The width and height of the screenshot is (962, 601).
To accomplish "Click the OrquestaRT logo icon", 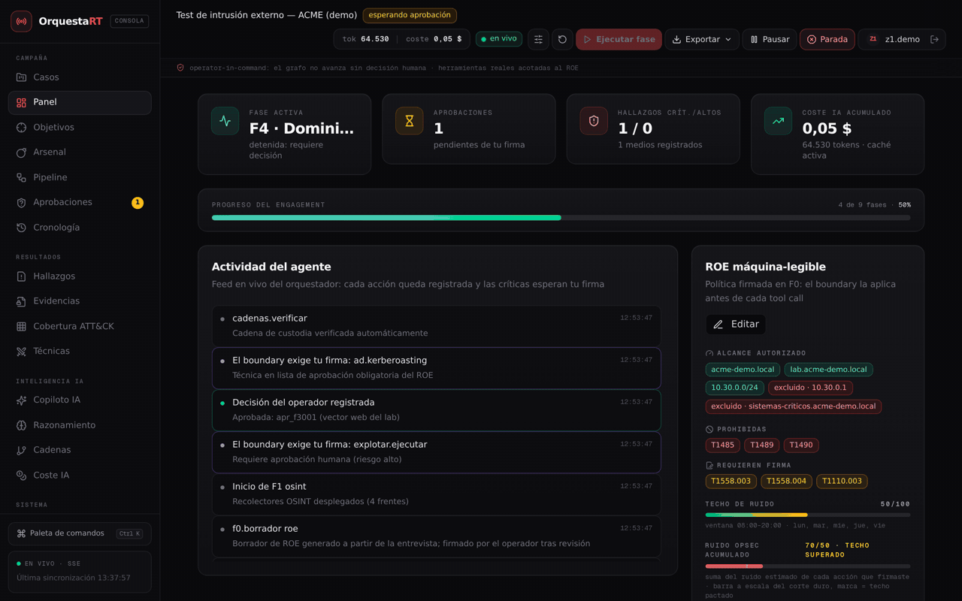I will [x=21, y=21].
